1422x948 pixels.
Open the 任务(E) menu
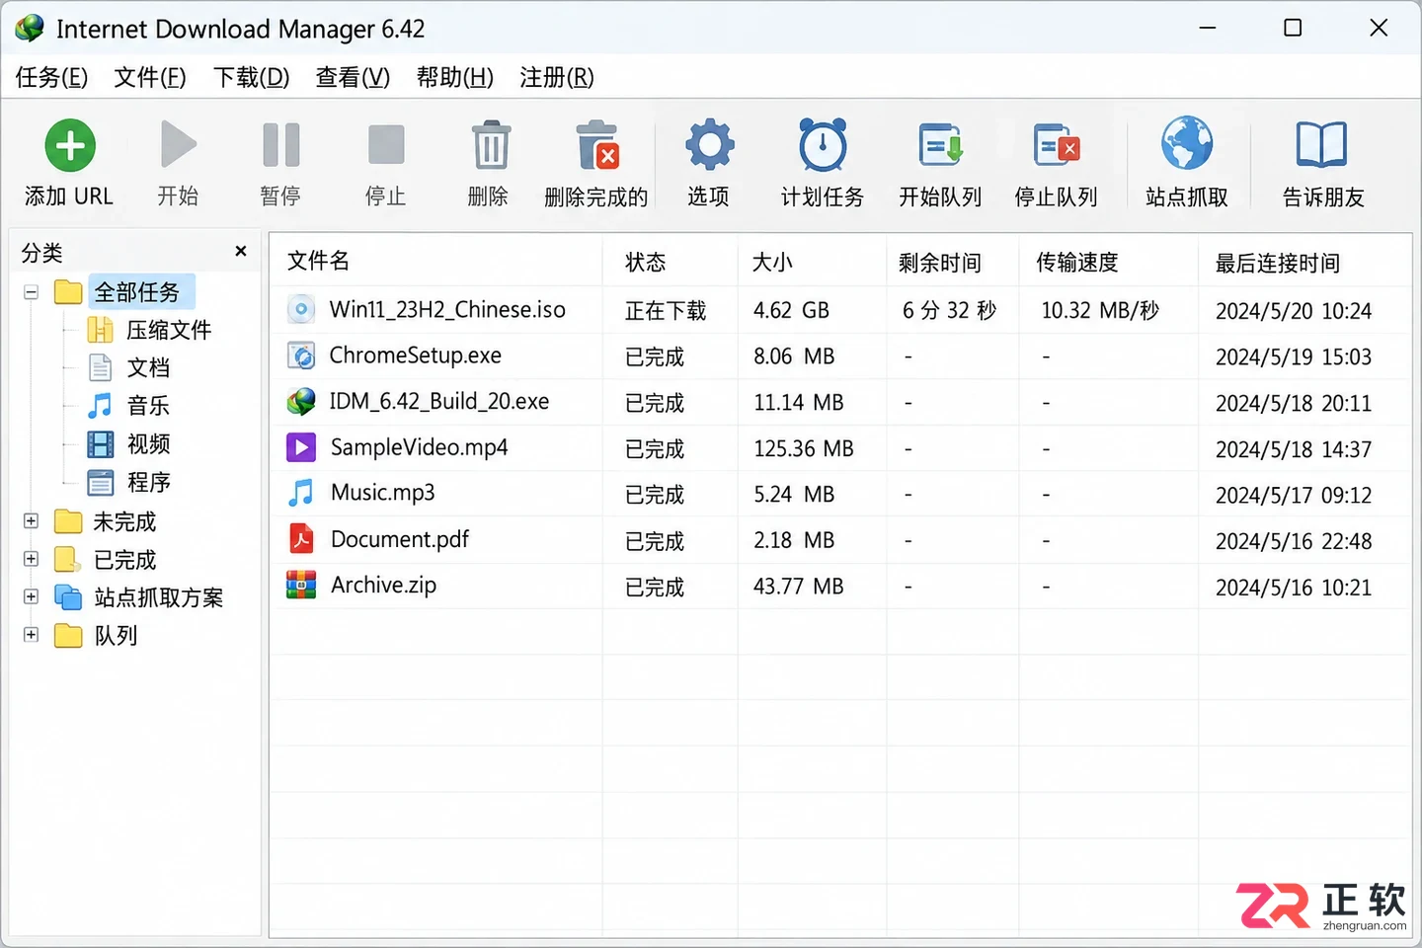[x=51, y=77]
